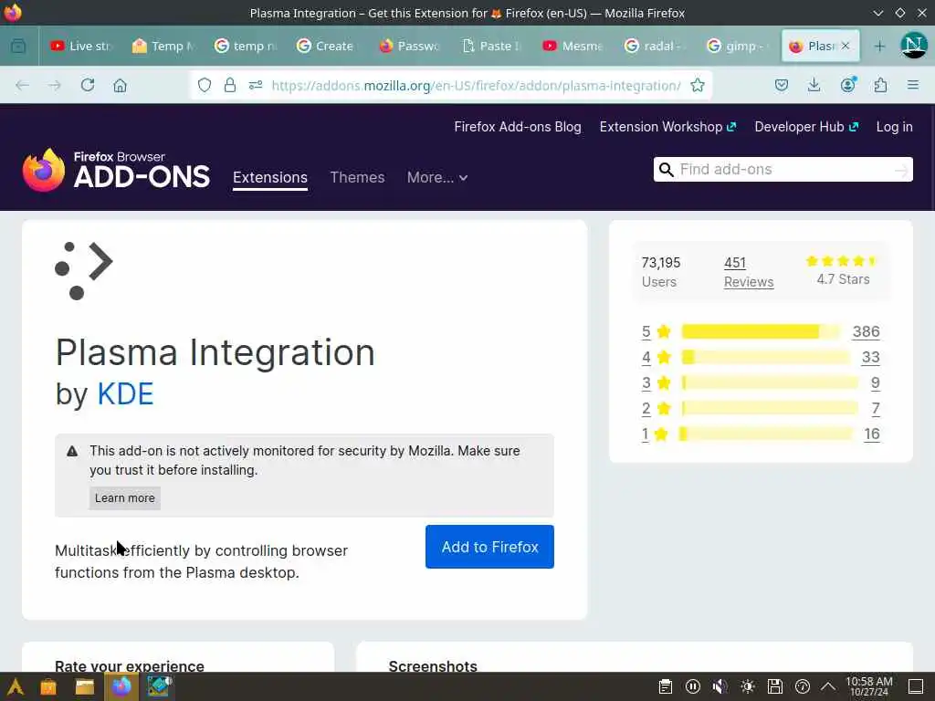Open the Firefox taskbar icon

click(x=121, y=686)
